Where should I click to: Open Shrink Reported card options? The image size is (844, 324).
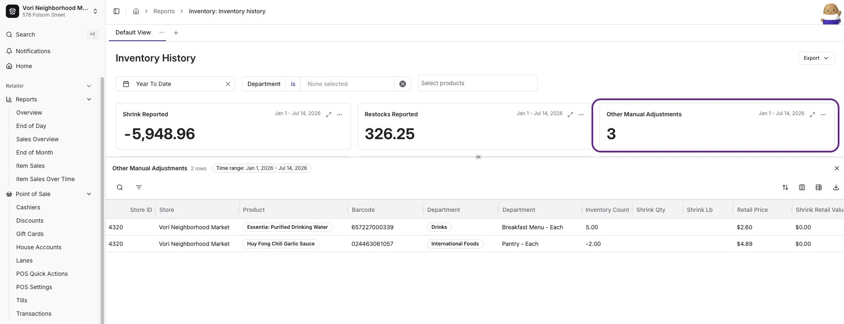pos(339,114)
